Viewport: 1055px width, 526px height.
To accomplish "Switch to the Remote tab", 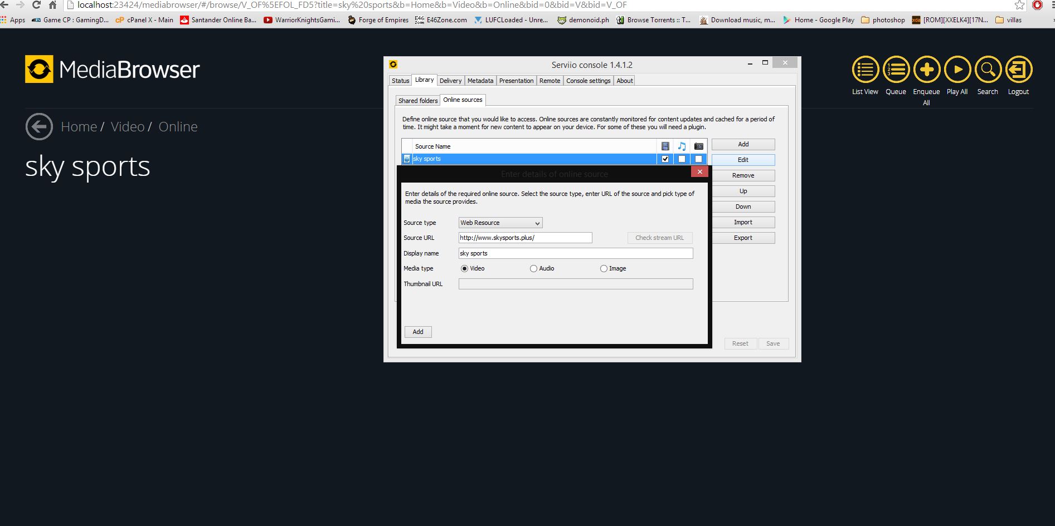I will 550,81.
